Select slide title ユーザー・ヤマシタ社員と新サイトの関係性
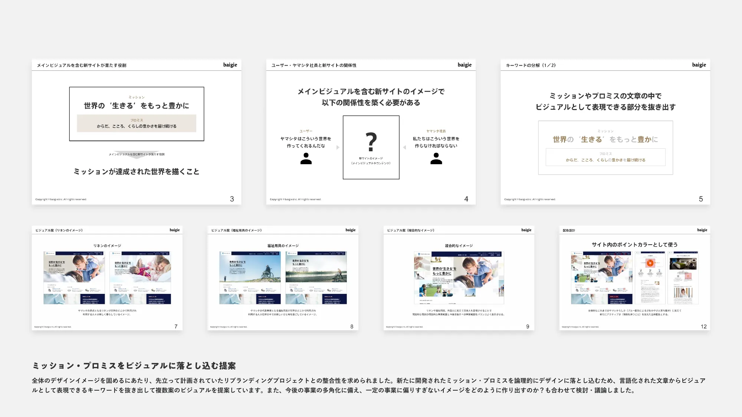742x417 pixels. 314,65
